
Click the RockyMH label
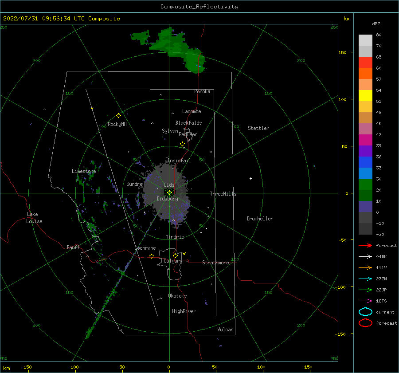[x=117, y=124]
